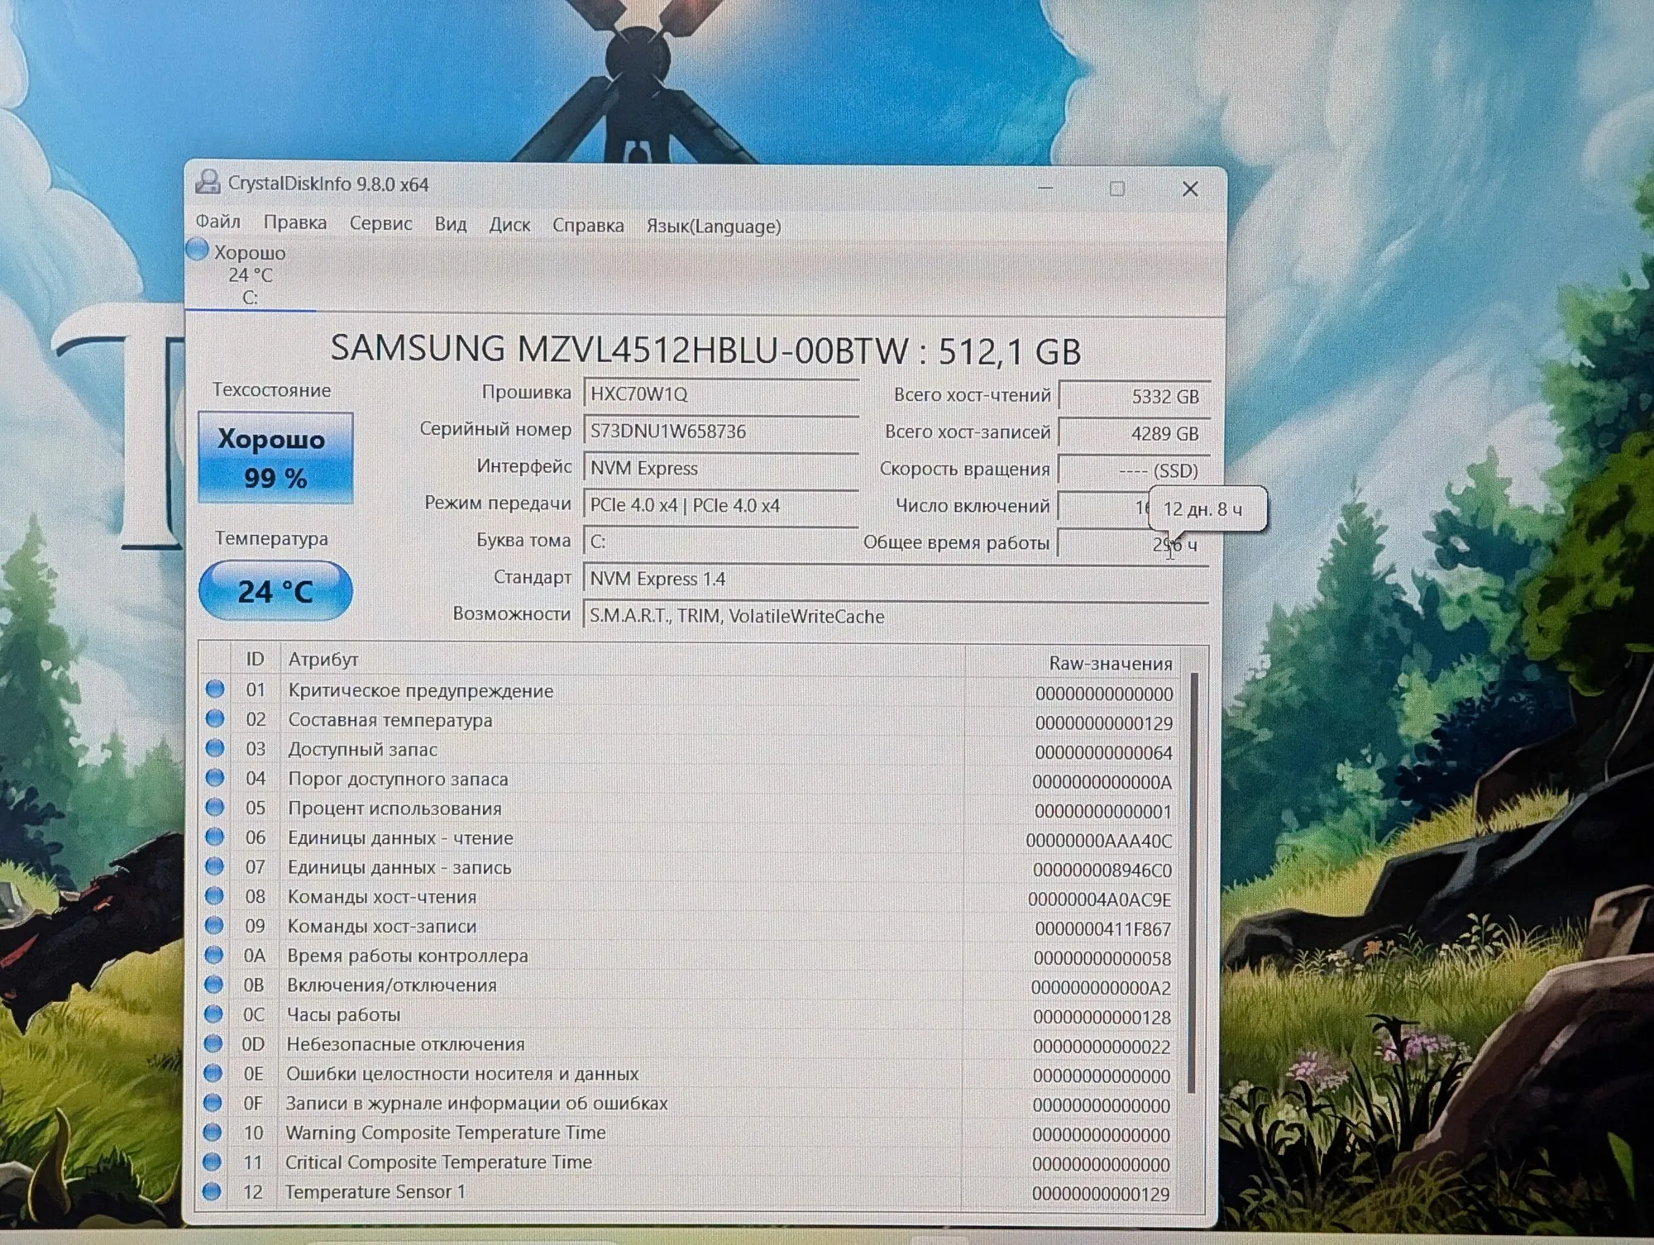Click the status dot for Temperature Sensor 1
Screen dimensions: 1654x1245
click(212, 1191)
